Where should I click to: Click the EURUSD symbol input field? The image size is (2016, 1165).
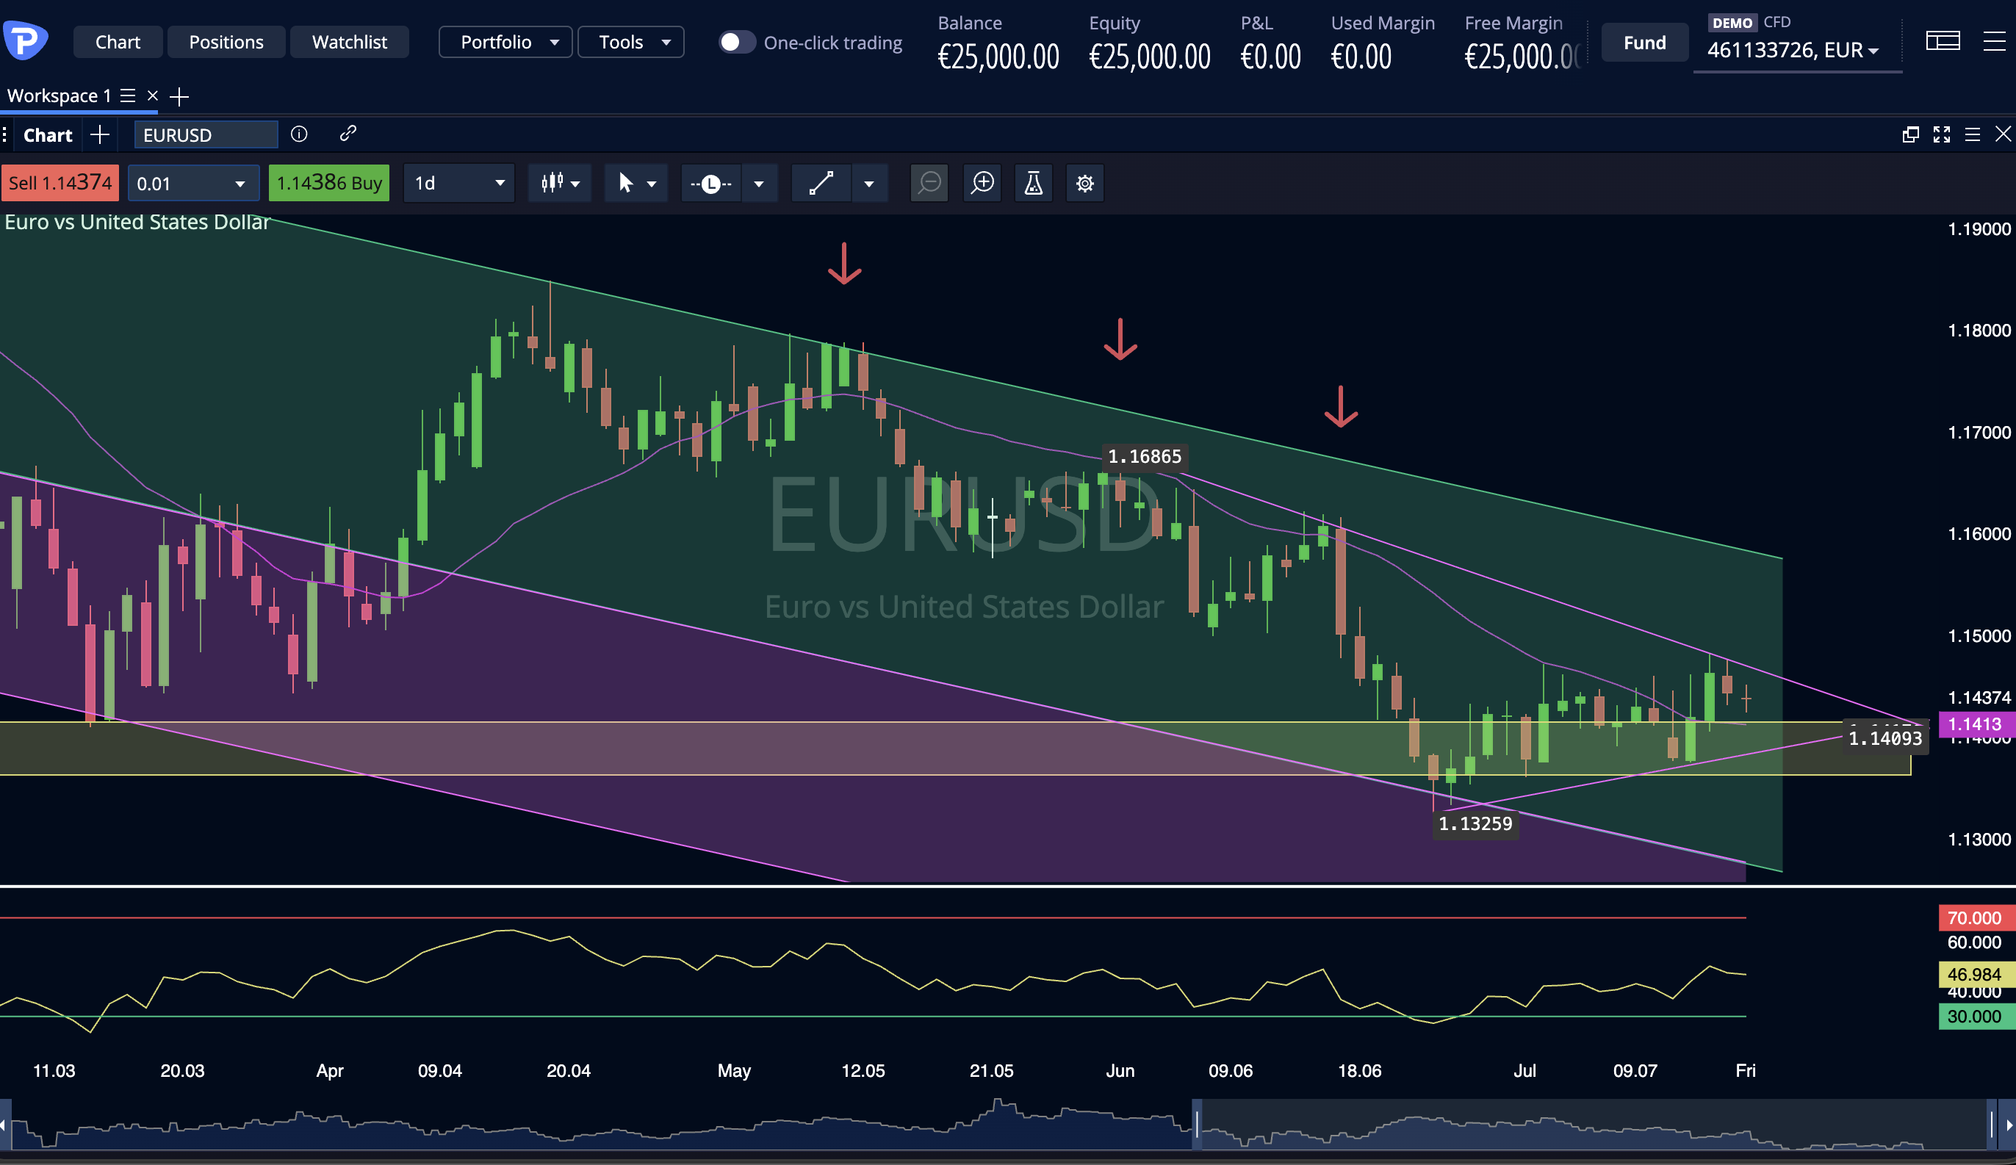click(x=206, y=134)
